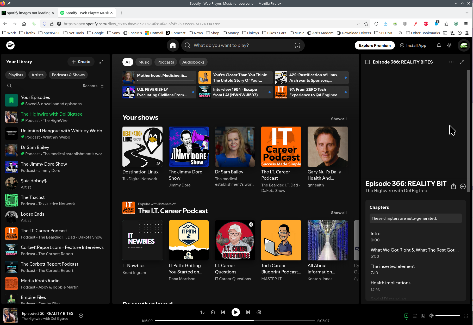The height and width of the screenshot is (325, 473).
Task: Play the U.S. FEVERISHLY Evacuating Civilians episode card
Action: (159, 92)
